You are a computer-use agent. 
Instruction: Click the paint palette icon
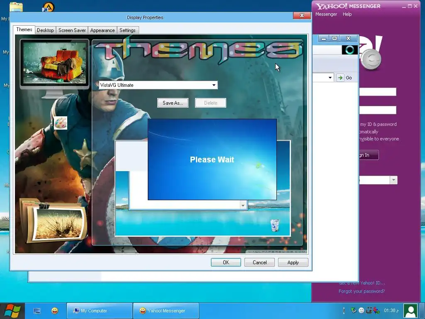point(61,123)
